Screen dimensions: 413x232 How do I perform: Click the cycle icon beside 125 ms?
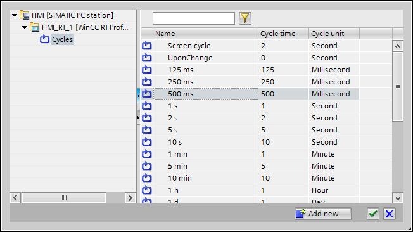[x=147, y=70]
